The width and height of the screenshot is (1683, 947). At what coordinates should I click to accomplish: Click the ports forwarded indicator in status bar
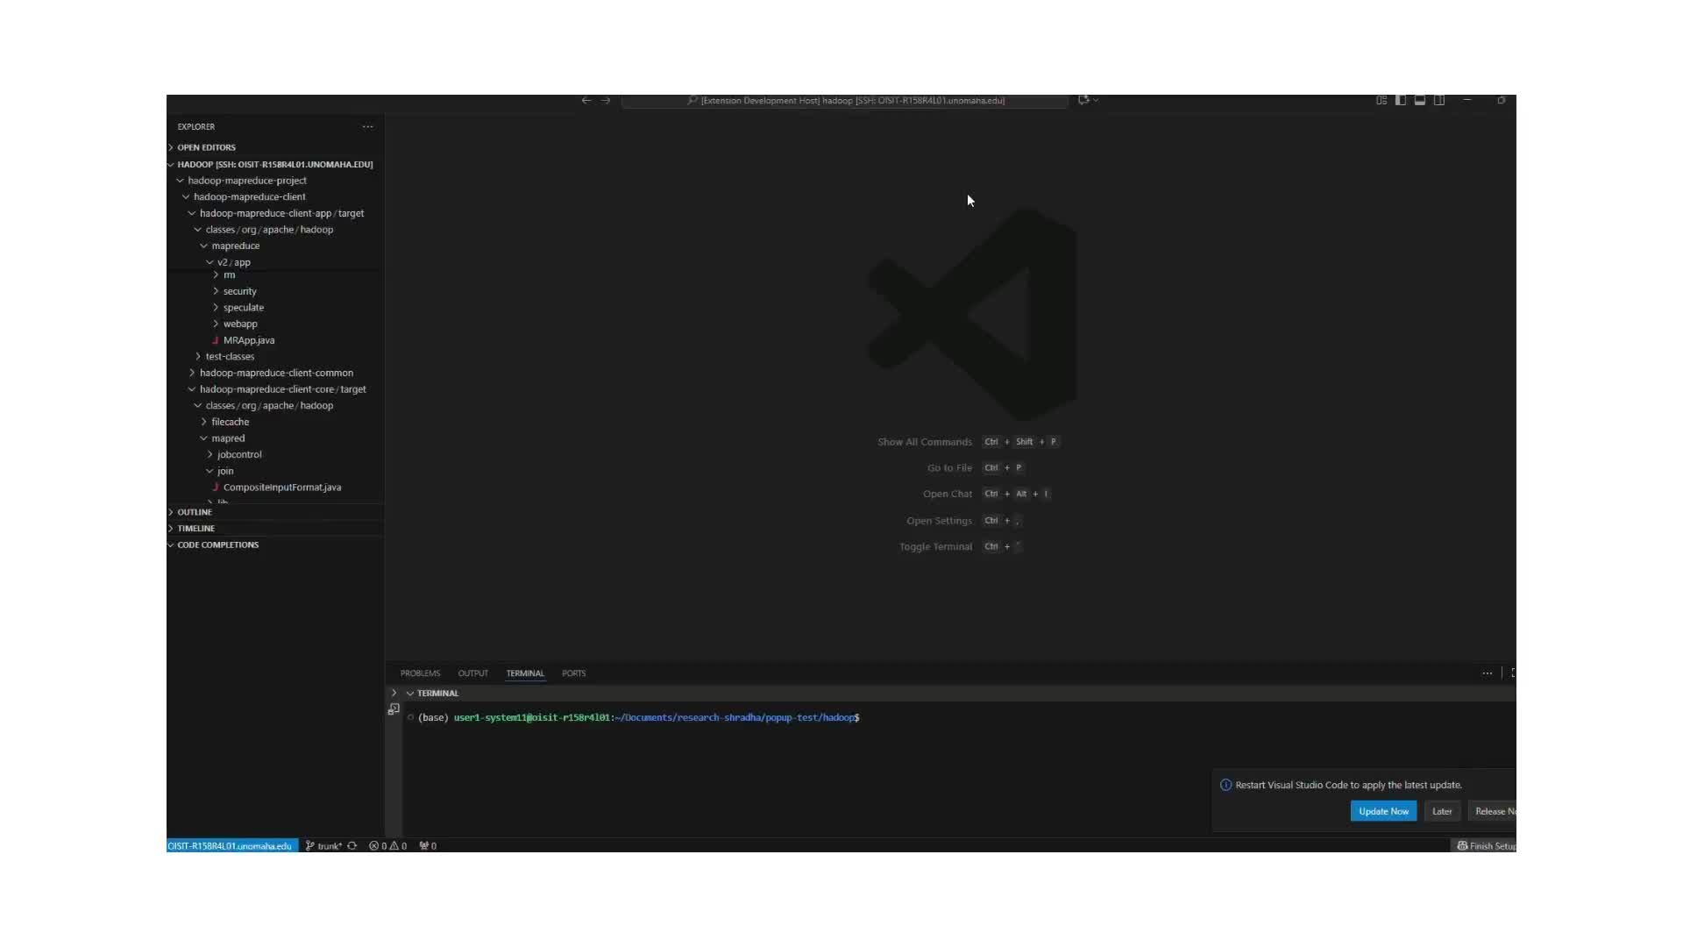pyautogui.click(x=428, y=846)
